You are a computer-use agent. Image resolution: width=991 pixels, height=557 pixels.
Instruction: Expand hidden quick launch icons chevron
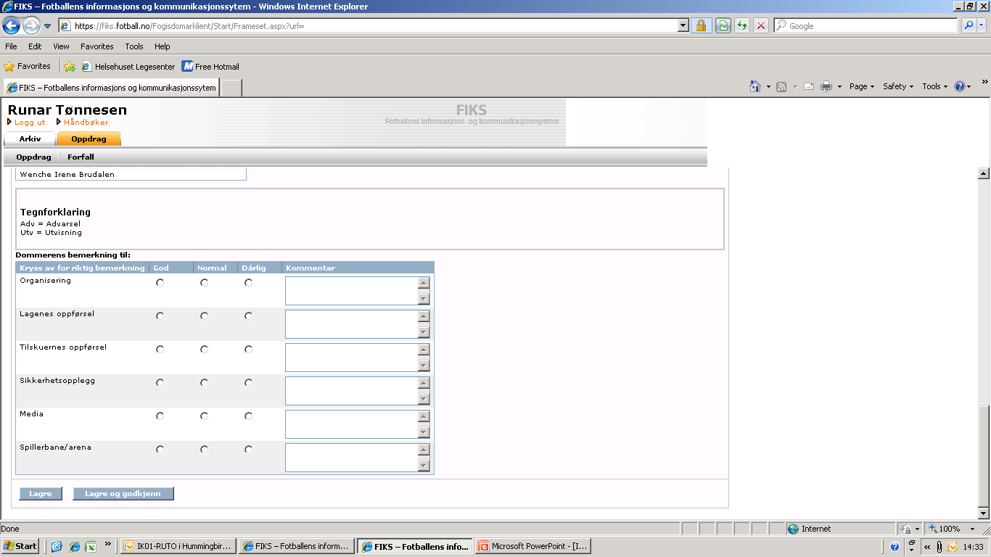click(108, 543)
